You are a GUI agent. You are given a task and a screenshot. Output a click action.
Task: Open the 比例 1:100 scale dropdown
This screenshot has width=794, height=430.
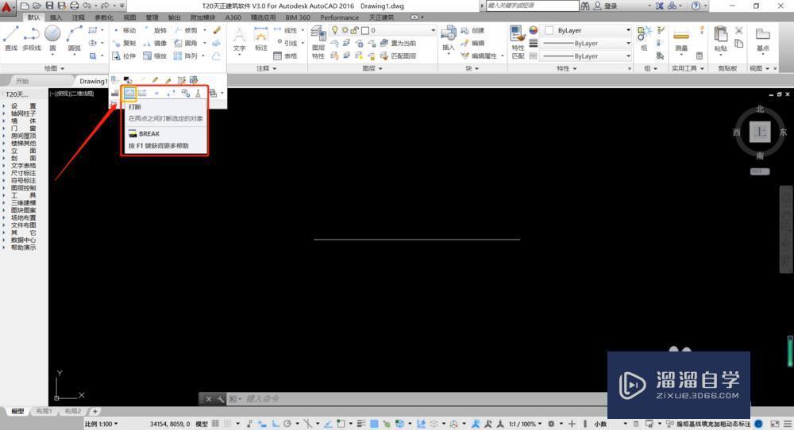point(102,424)
